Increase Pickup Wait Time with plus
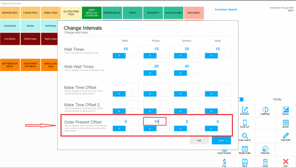296x168 pixels. pos(150,56)
